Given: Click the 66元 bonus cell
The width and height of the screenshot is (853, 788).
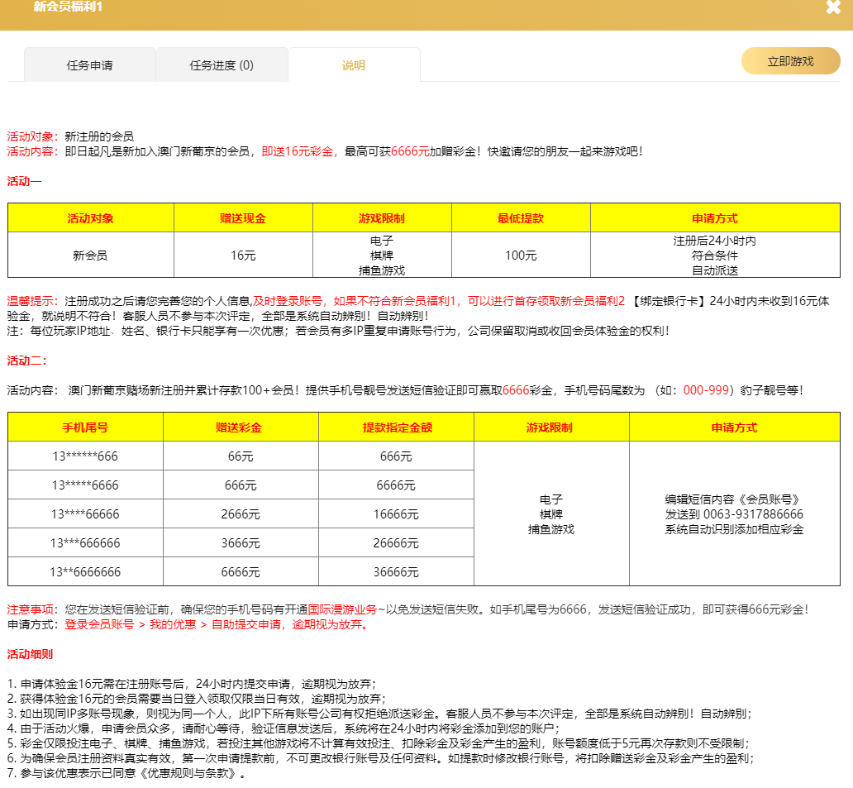Looking at the screenshot, I should [241, 456].
